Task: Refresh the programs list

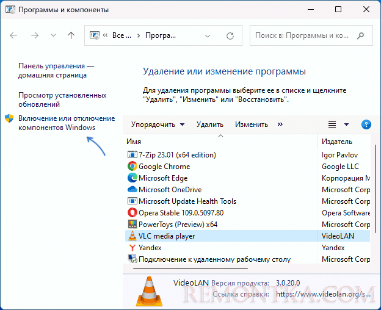Action: (230, 36)
